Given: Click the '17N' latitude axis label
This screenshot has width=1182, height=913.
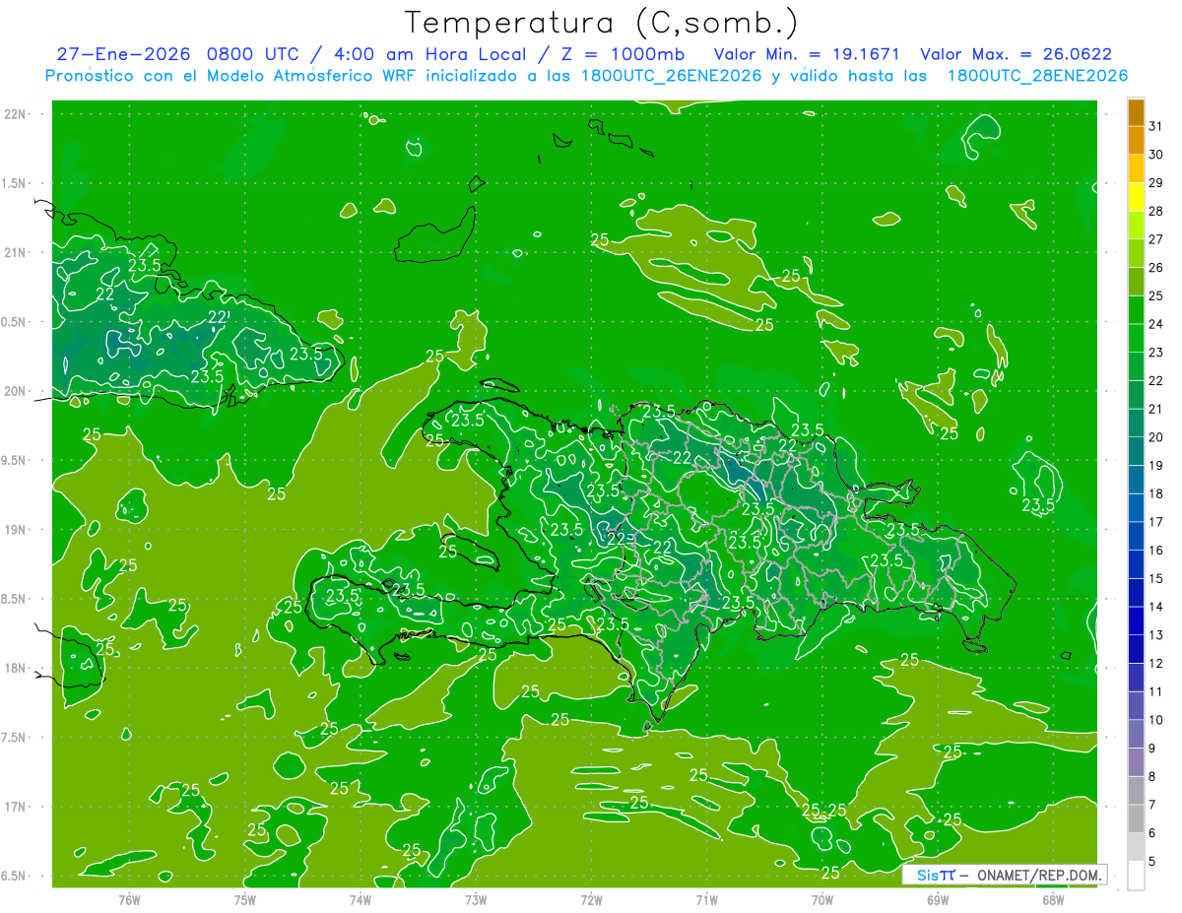Looking at the screenshot, I should (x=16, y=807).
